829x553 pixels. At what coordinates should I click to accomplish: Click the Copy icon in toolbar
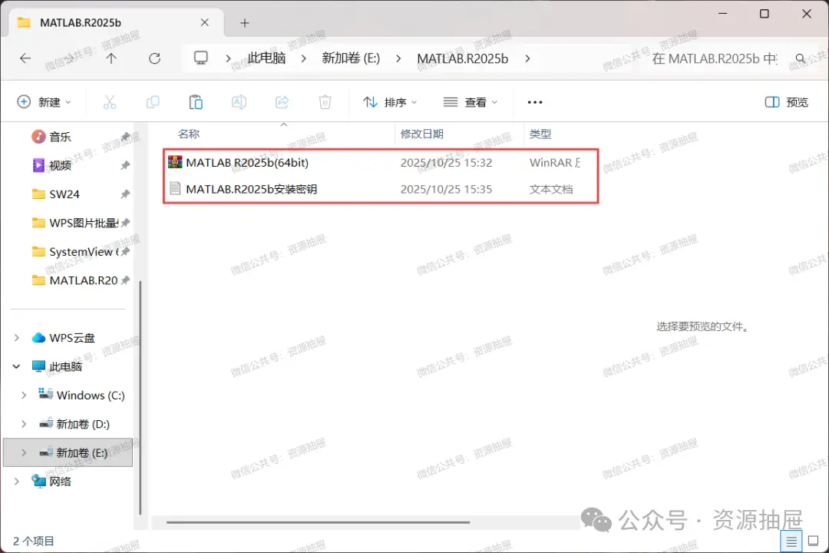click(x=153, y=102)
